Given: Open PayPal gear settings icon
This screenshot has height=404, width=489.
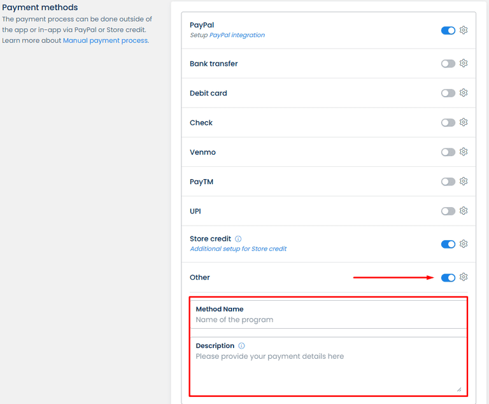Looking at the screenshot, I should click(x=464, y=30).
